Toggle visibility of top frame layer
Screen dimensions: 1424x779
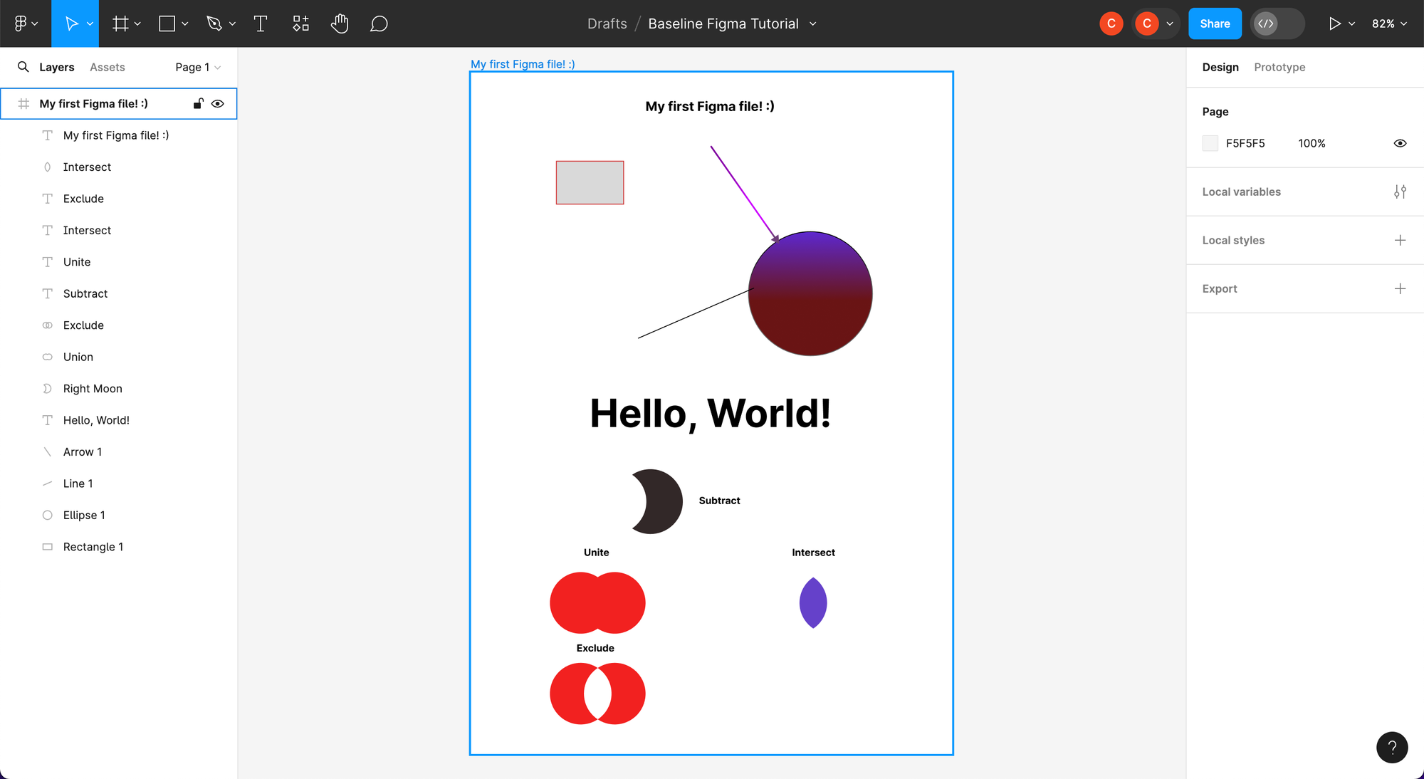218,104
